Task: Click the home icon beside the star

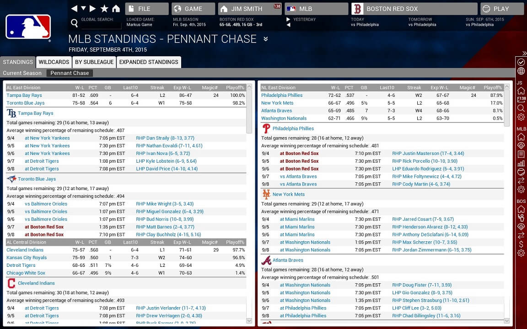Action: coord(116,9)
